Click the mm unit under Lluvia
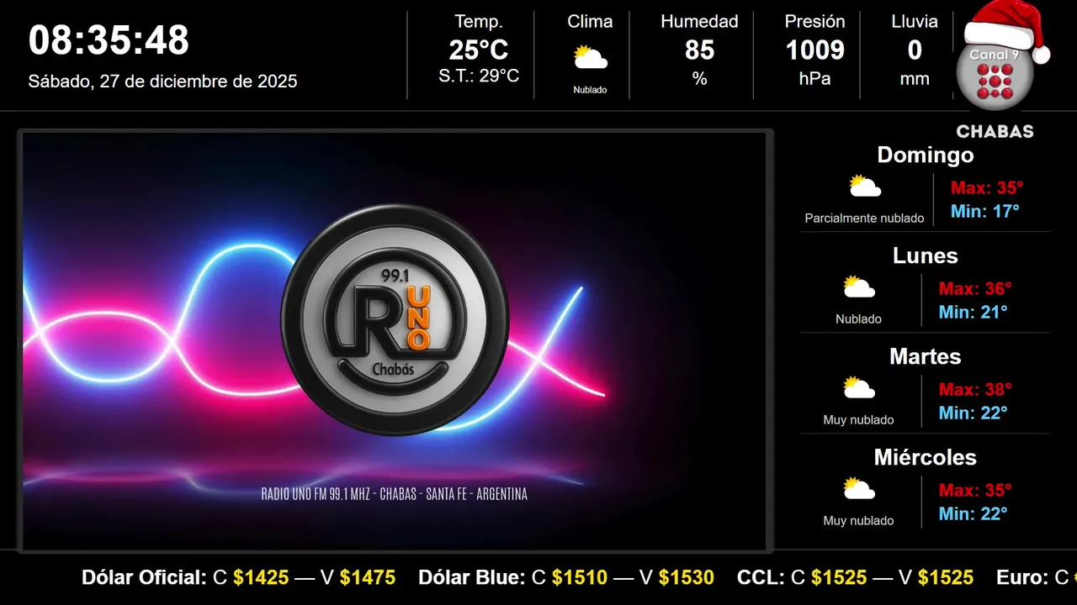 915,79
